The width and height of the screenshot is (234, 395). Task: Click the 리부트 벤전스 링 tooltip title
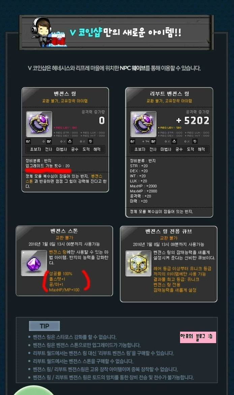point(169,94)
